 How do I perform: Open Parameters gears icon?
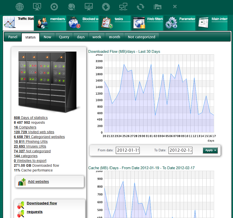(x=171, y=23)
